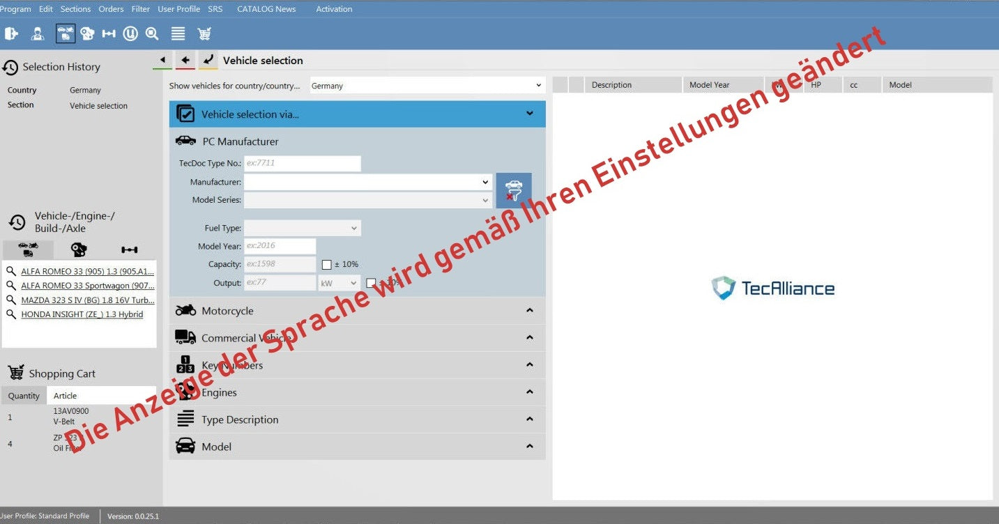Enable the Capacity ±10% checkbox
The width and height of the screenshot is (999, 524).
[326, 265]
